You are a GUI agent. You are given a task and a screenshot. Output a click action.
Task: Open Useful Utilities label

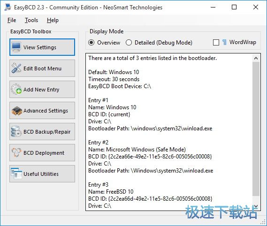[x=41, y=174]
